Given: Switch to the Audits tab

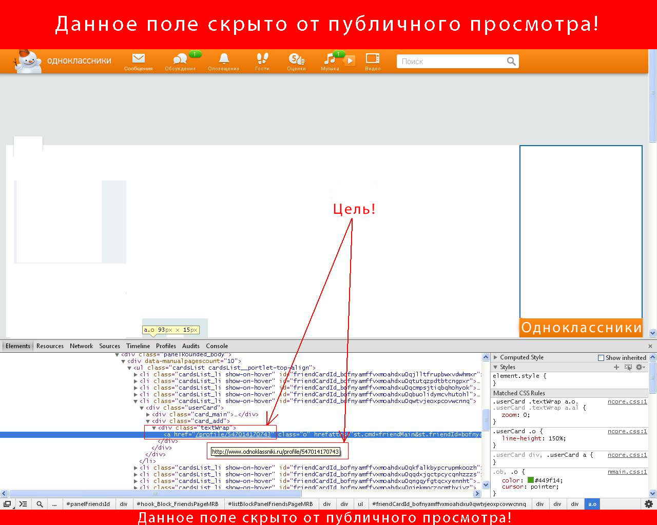Looking at the screenshot, I should [191, 346].
